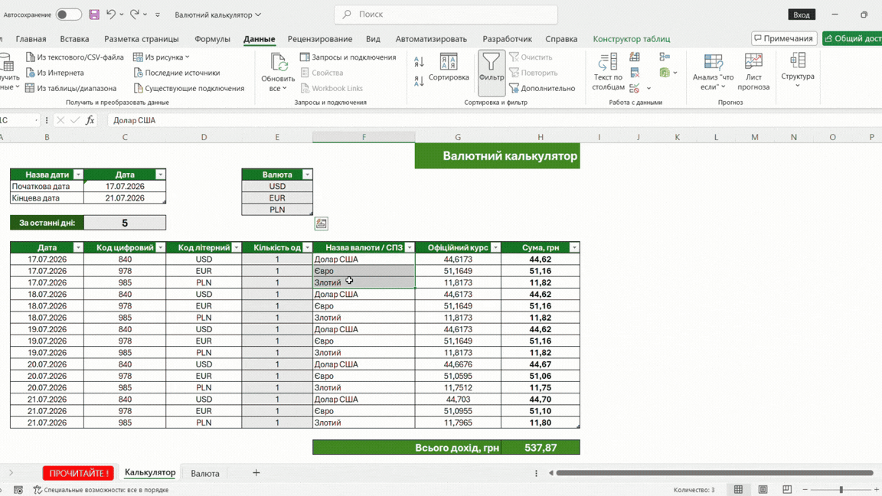Click the Вход sign-in button

[x=801, y=15]
